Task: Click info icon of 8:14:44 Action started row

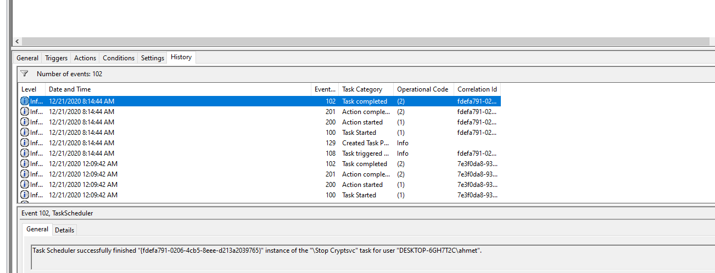Action: (25, 122)
